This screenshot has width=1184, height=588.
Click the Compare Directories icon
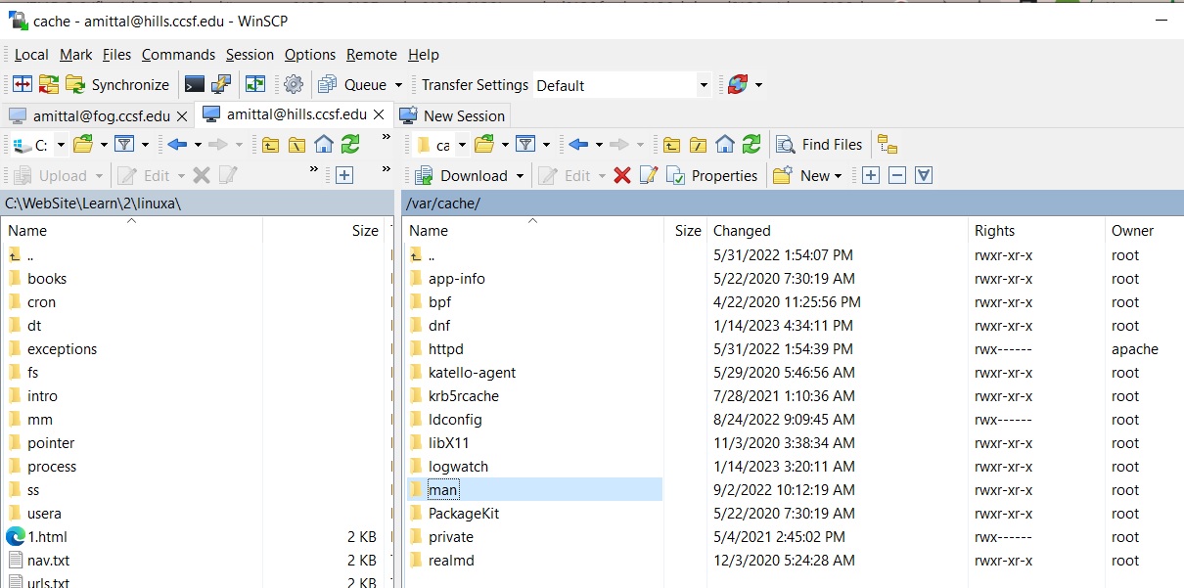[22, 85]
